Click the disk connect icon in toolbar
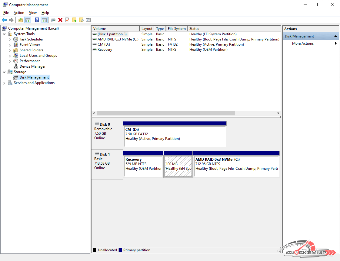 coord(53,20)
